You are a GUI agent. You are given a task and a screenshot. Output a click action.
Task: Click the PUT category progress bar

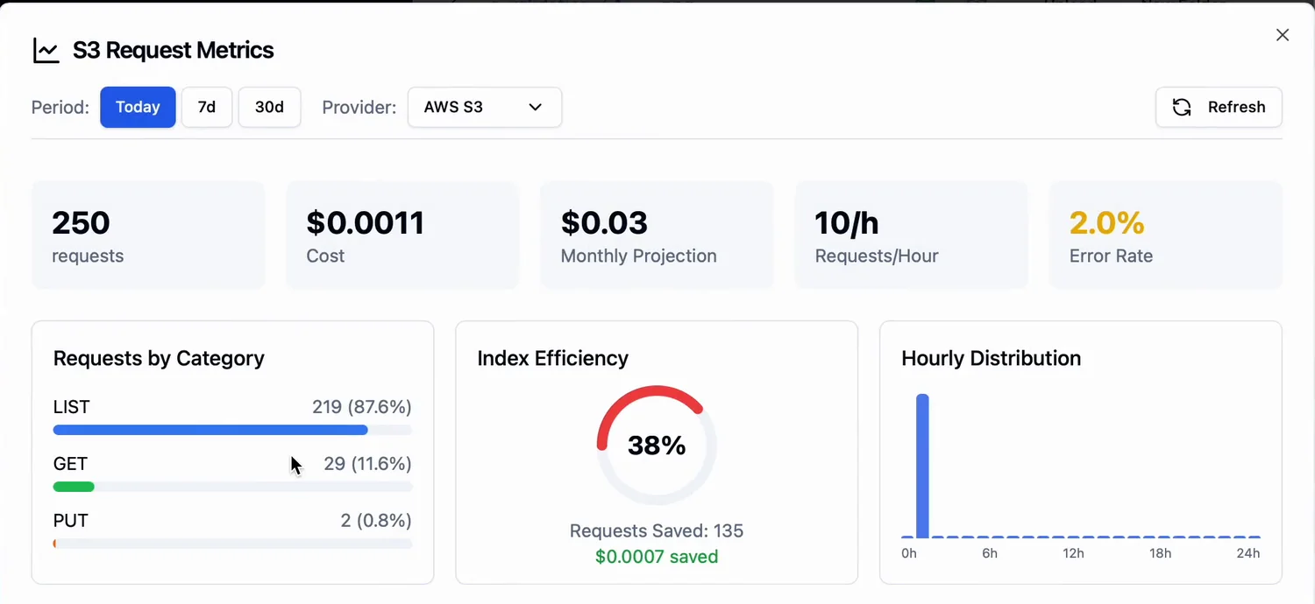pos(232,544)
